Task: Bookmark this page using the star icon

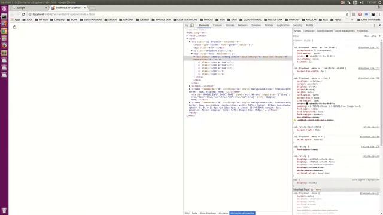Action: (x=347, y=14)
